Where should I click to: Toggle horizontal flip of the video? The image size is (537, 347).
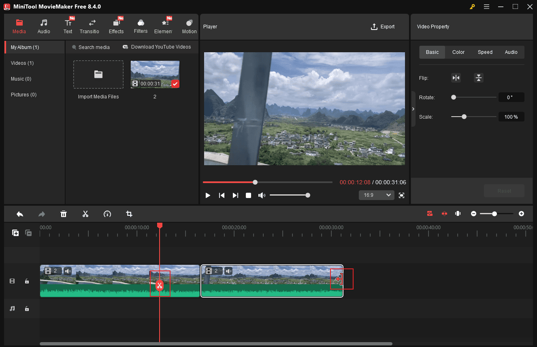pyautogui.click(x=456, y=77)
